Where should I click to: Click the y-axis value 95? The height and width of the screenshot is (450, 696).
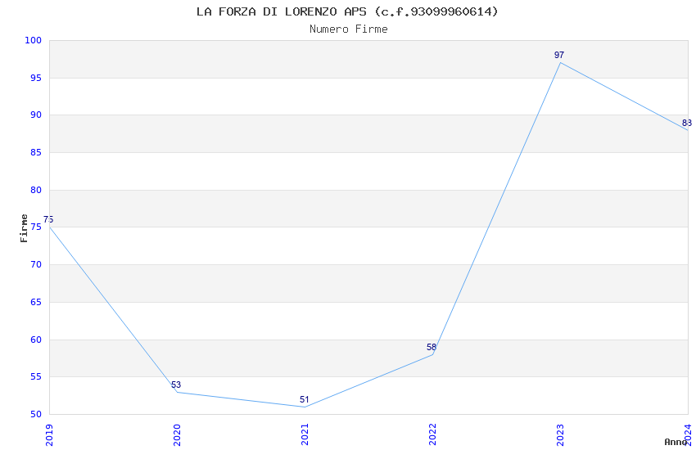tap(36, 78)
